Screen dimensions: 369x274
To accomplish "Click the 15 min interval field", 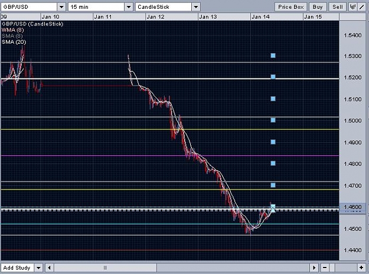I will (x=96, y=7).
